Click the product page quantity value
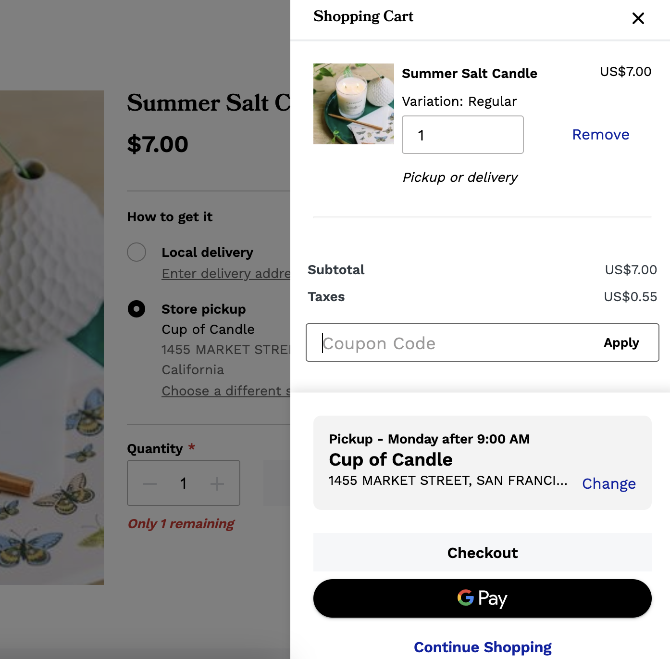This screenshot has width=670, height=659. (183, 483)
